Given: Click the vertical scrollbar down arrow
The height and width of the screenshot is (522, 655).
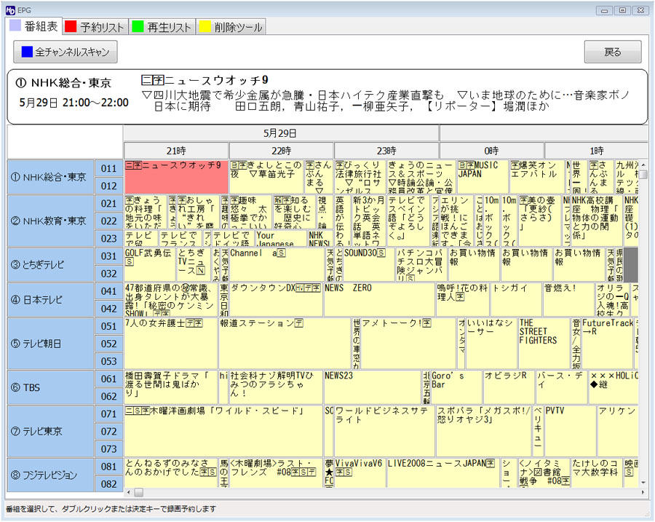Looking at the screenshot, I should (643, 483).
